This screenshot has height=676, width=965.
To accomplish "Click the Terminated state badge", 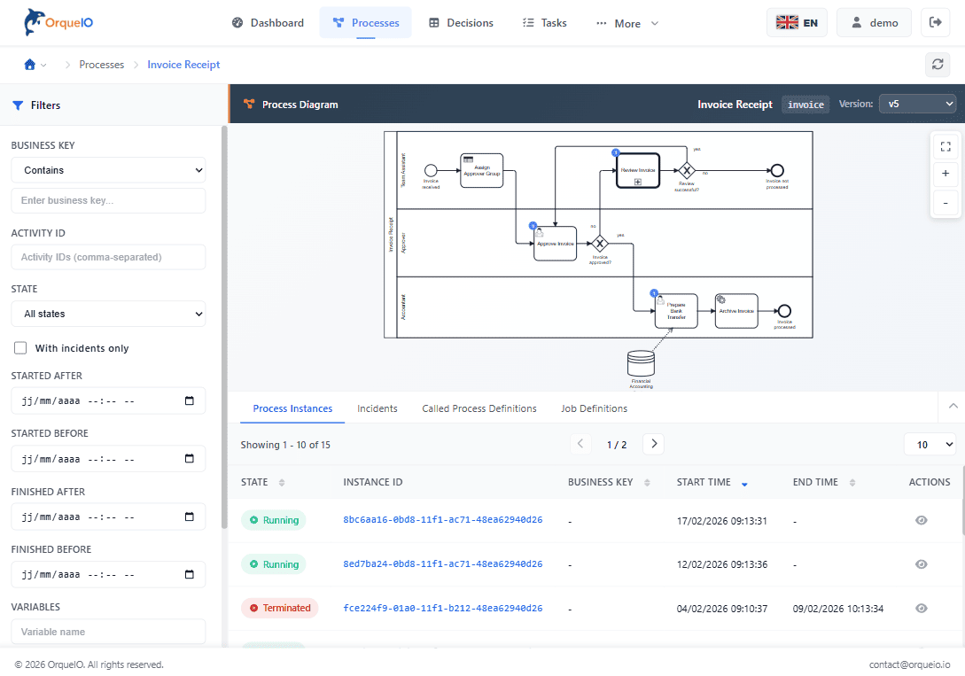I will point(279,609).
